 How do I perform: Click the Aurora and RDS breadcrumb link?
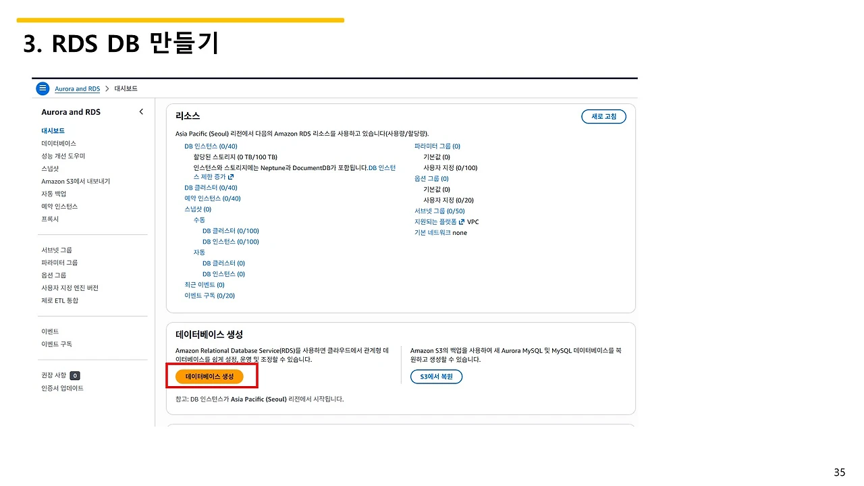point(77,88)
